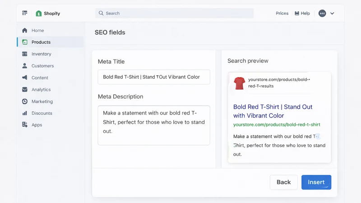Focus the top Search field
Viewport: 361px width, 203px height.
coord(175,13)
